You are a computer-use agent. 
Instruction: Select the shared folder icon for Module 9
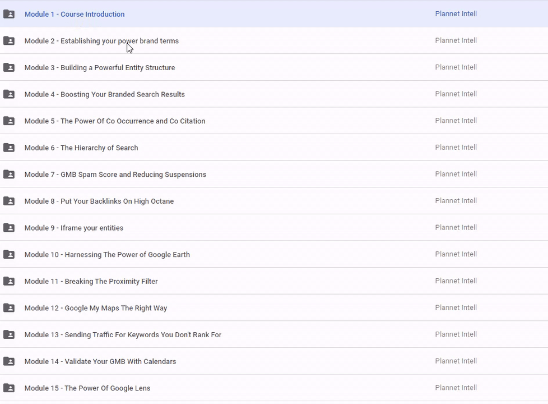click(9, 228)
